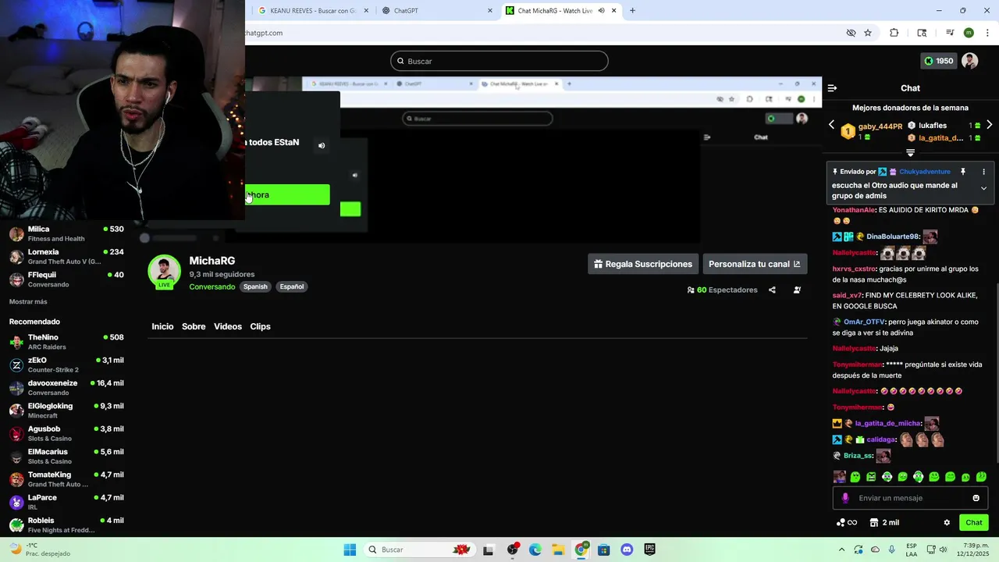Open the Inicio channel tab
The height and width of the screenshot is (562, 999).
[162, 326]
